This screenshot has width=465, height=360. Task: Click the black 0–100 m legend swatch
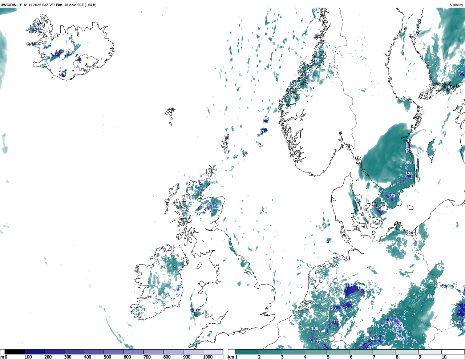[15, 352]
